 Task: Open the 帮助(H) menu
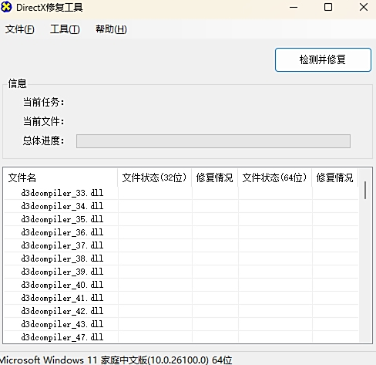tap(111, 29)
